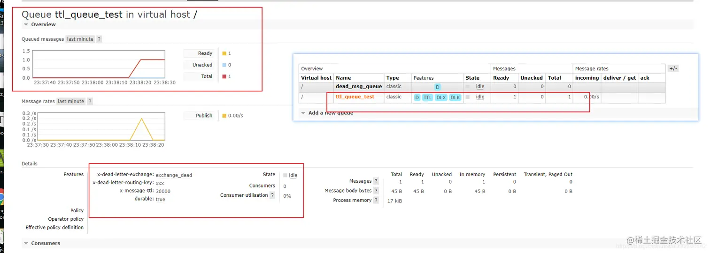Screen dimensions: 710x253
Task: Click the +/- columns button in queue table
Action: point(673,68)
